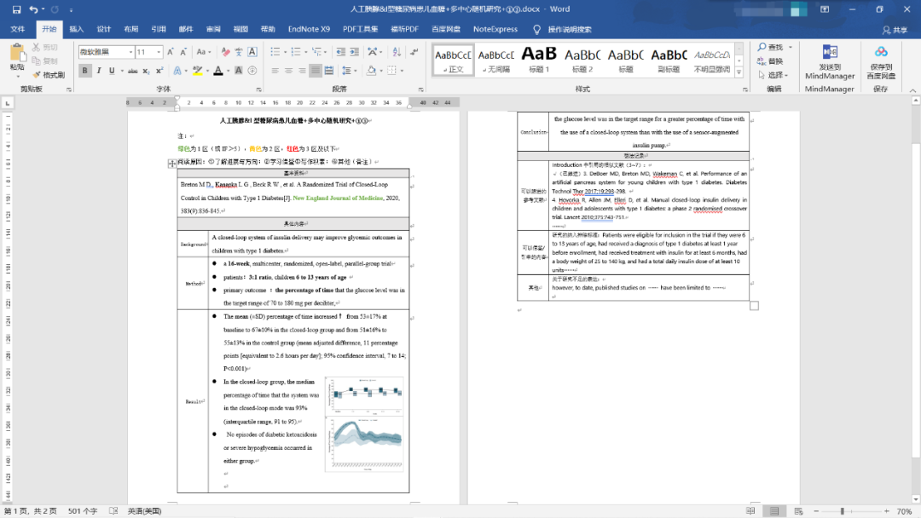The image size is (921, 518).
Task: Open the font size dropdown showing 11
Action: coord(159,52)
